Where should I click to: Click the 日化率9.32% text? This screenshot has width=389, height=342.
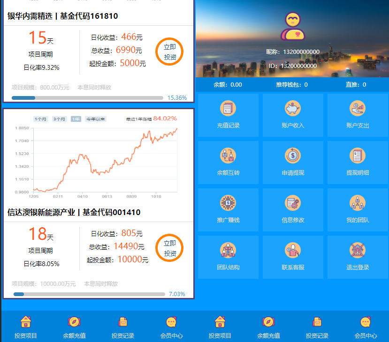pyautogui.click(x=41, y=67)
